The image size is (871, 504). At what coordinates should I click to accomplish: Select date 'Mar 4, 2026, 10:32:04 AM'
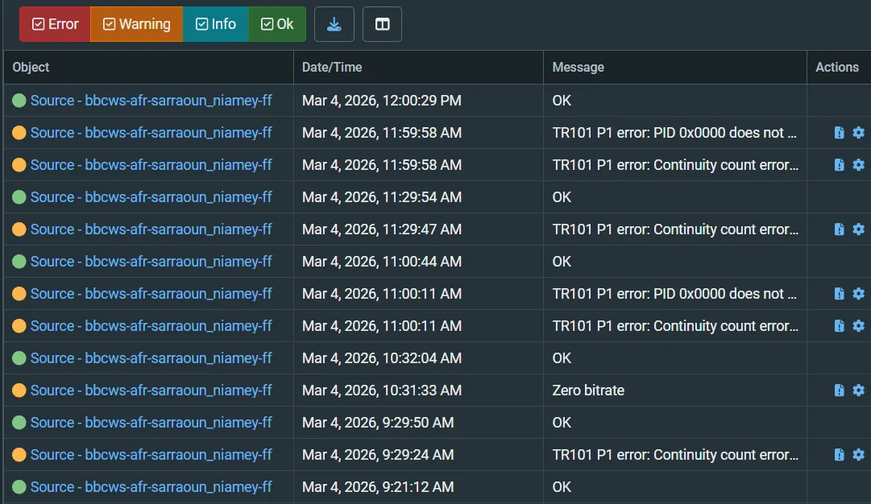click(x=382, y=358)
